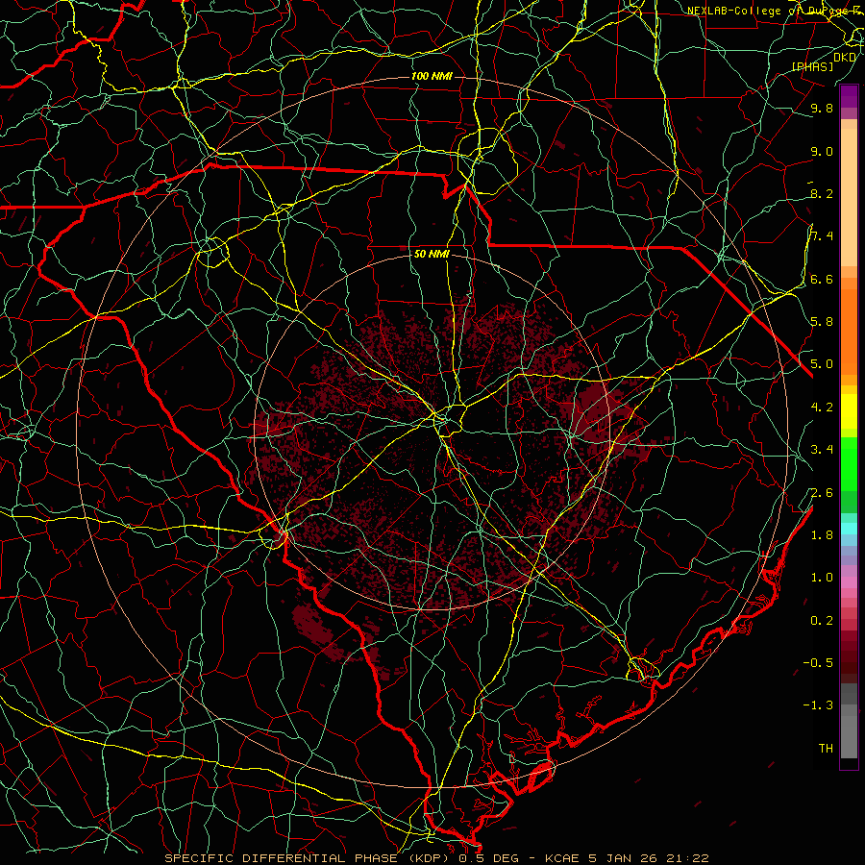This screenshot has width=865, height=865.
Task: Select the purple segment of the color bar
Action: (849, 96)
